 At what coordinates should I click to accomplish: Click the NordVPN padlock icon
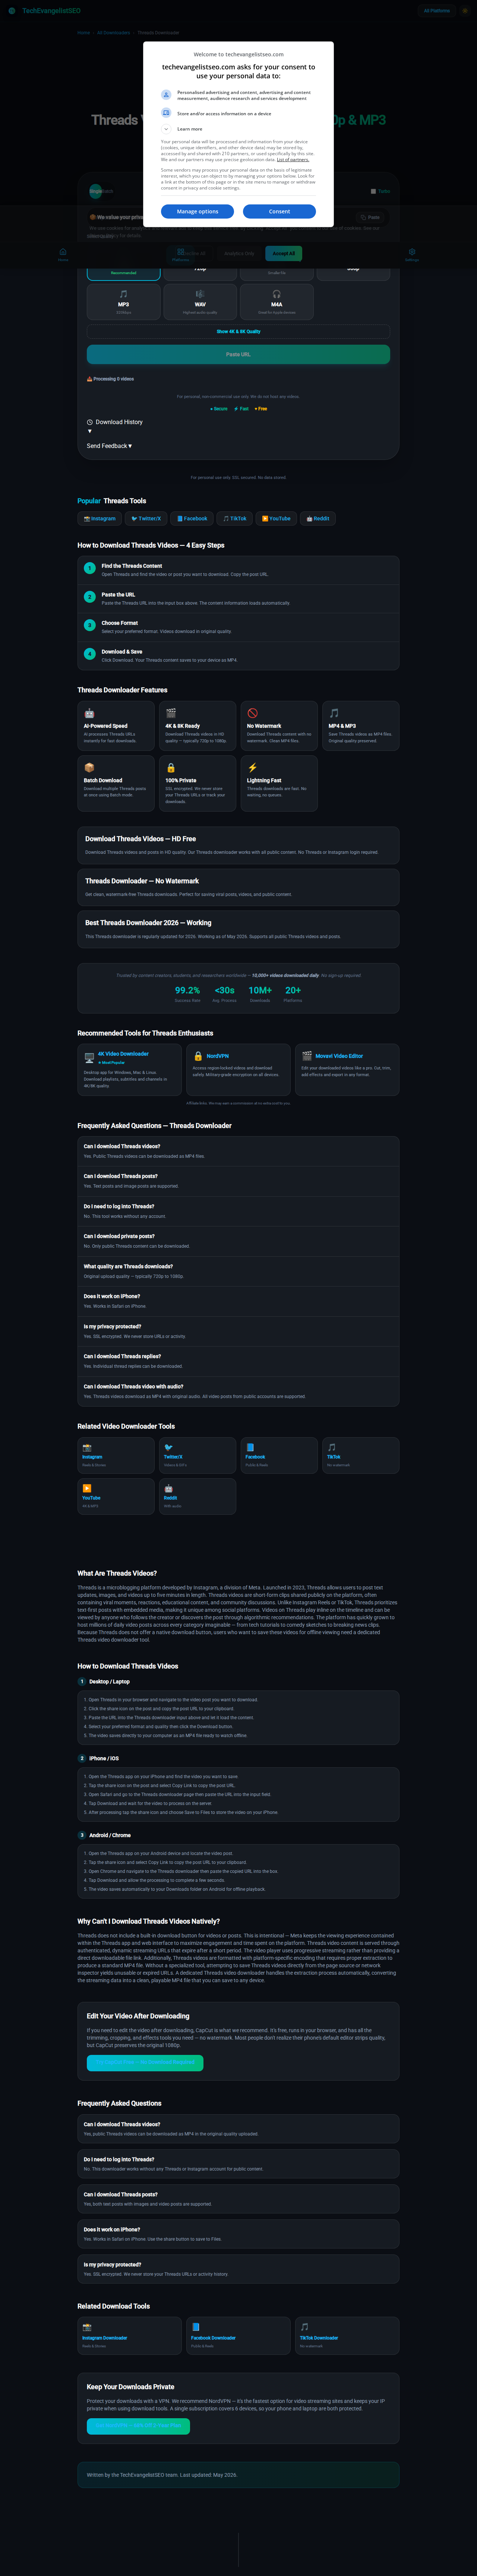198,1056
